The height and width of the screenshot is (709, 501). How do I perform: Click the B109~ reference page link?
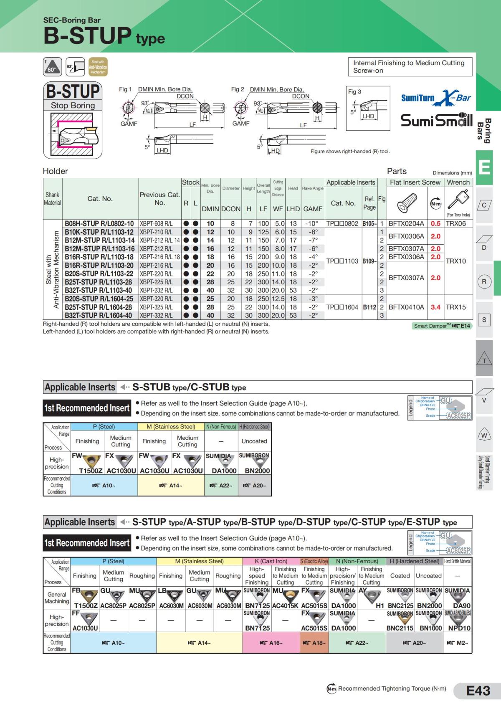[x=369, y=261]
